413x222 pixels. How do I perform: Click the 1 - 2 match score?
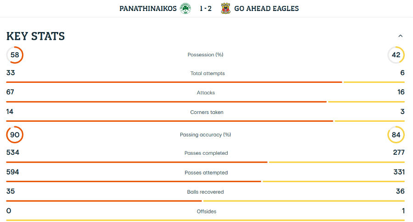[x=206, y=9]
